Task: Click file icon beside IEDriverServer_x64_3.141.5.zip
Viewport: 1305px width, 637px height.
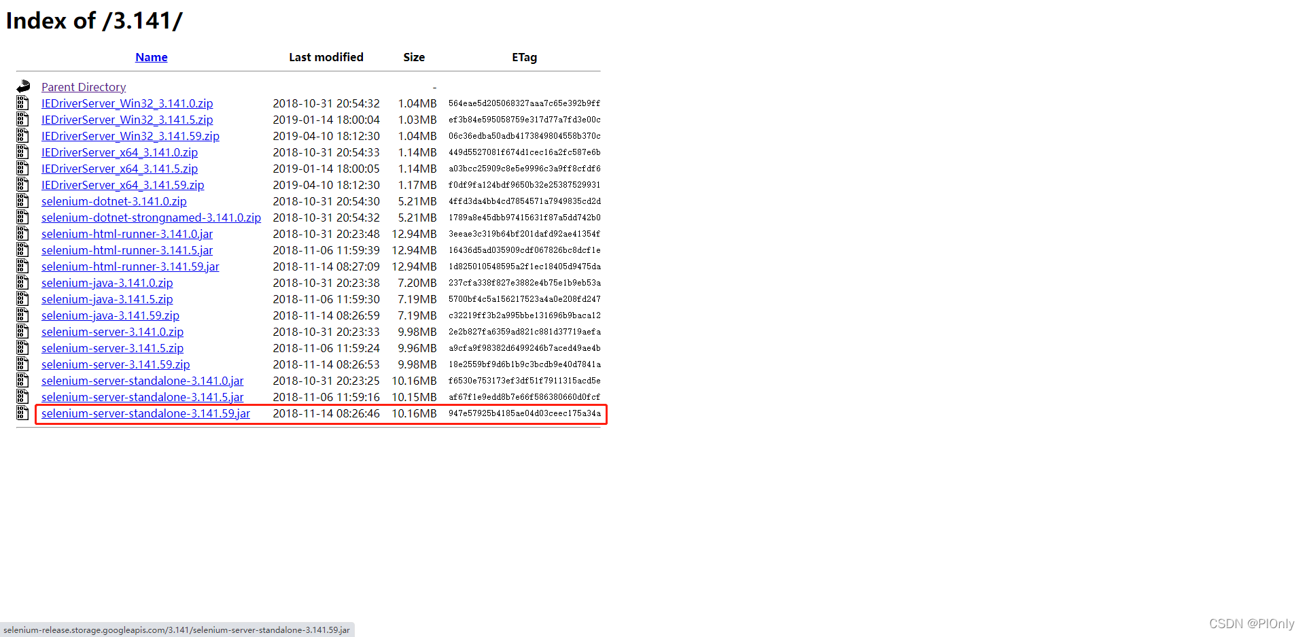Action: 22,169
